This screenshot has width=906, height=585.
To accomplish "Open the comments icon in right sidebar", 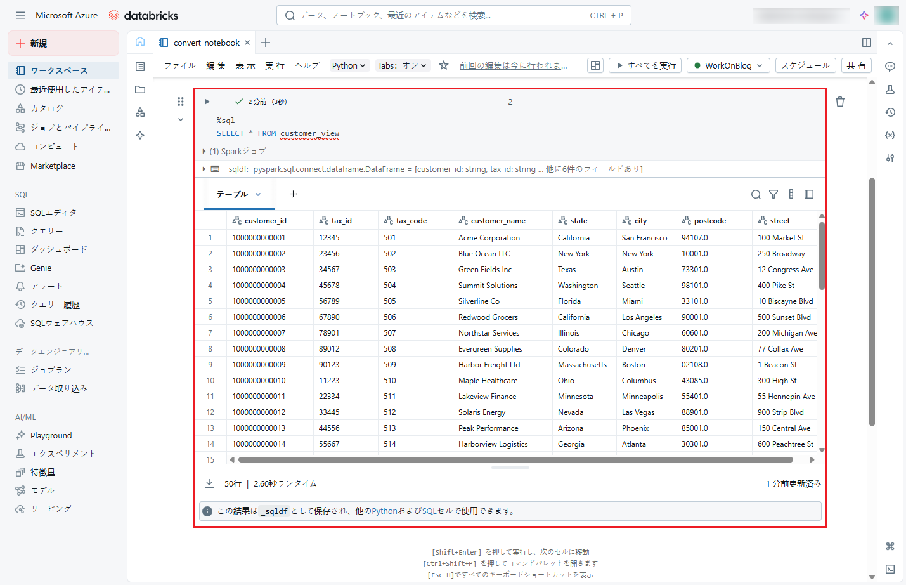I will (890, 67).
